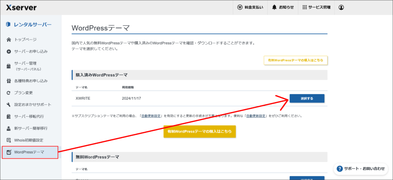Click the wrench icon beside 設定おまかせサポート
The height and width of the screenshot is (180, 393).
9,104
